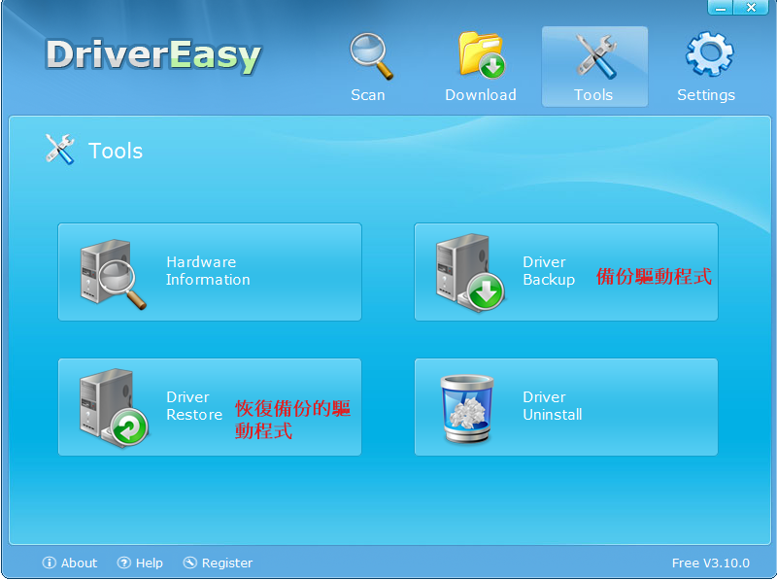777x580 pixels.
Task: Click the Scan magnifying glass icon
Action: [x=371, y=56]
